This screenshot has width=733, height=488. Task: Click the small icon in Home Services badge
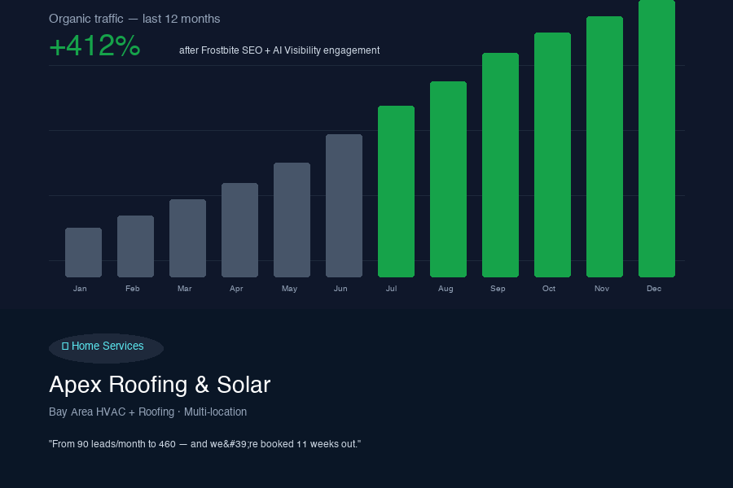pyautogui.click(x=65, y=346)
